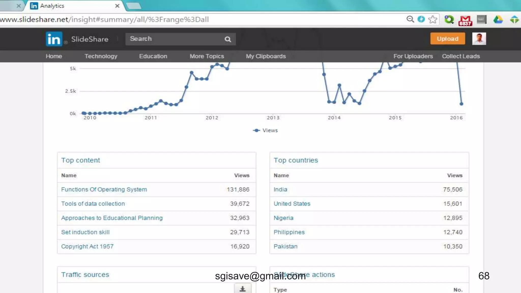
Task: Open the Gmail notifier extension icon
Action: pyautogui.click(x=465, y=20)
